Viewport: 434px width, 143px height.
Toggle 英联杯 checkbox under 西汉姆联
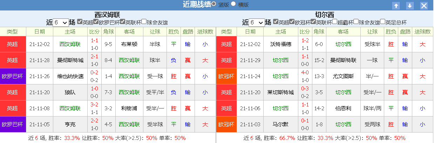pyautogui.click(x=122, y=22)
